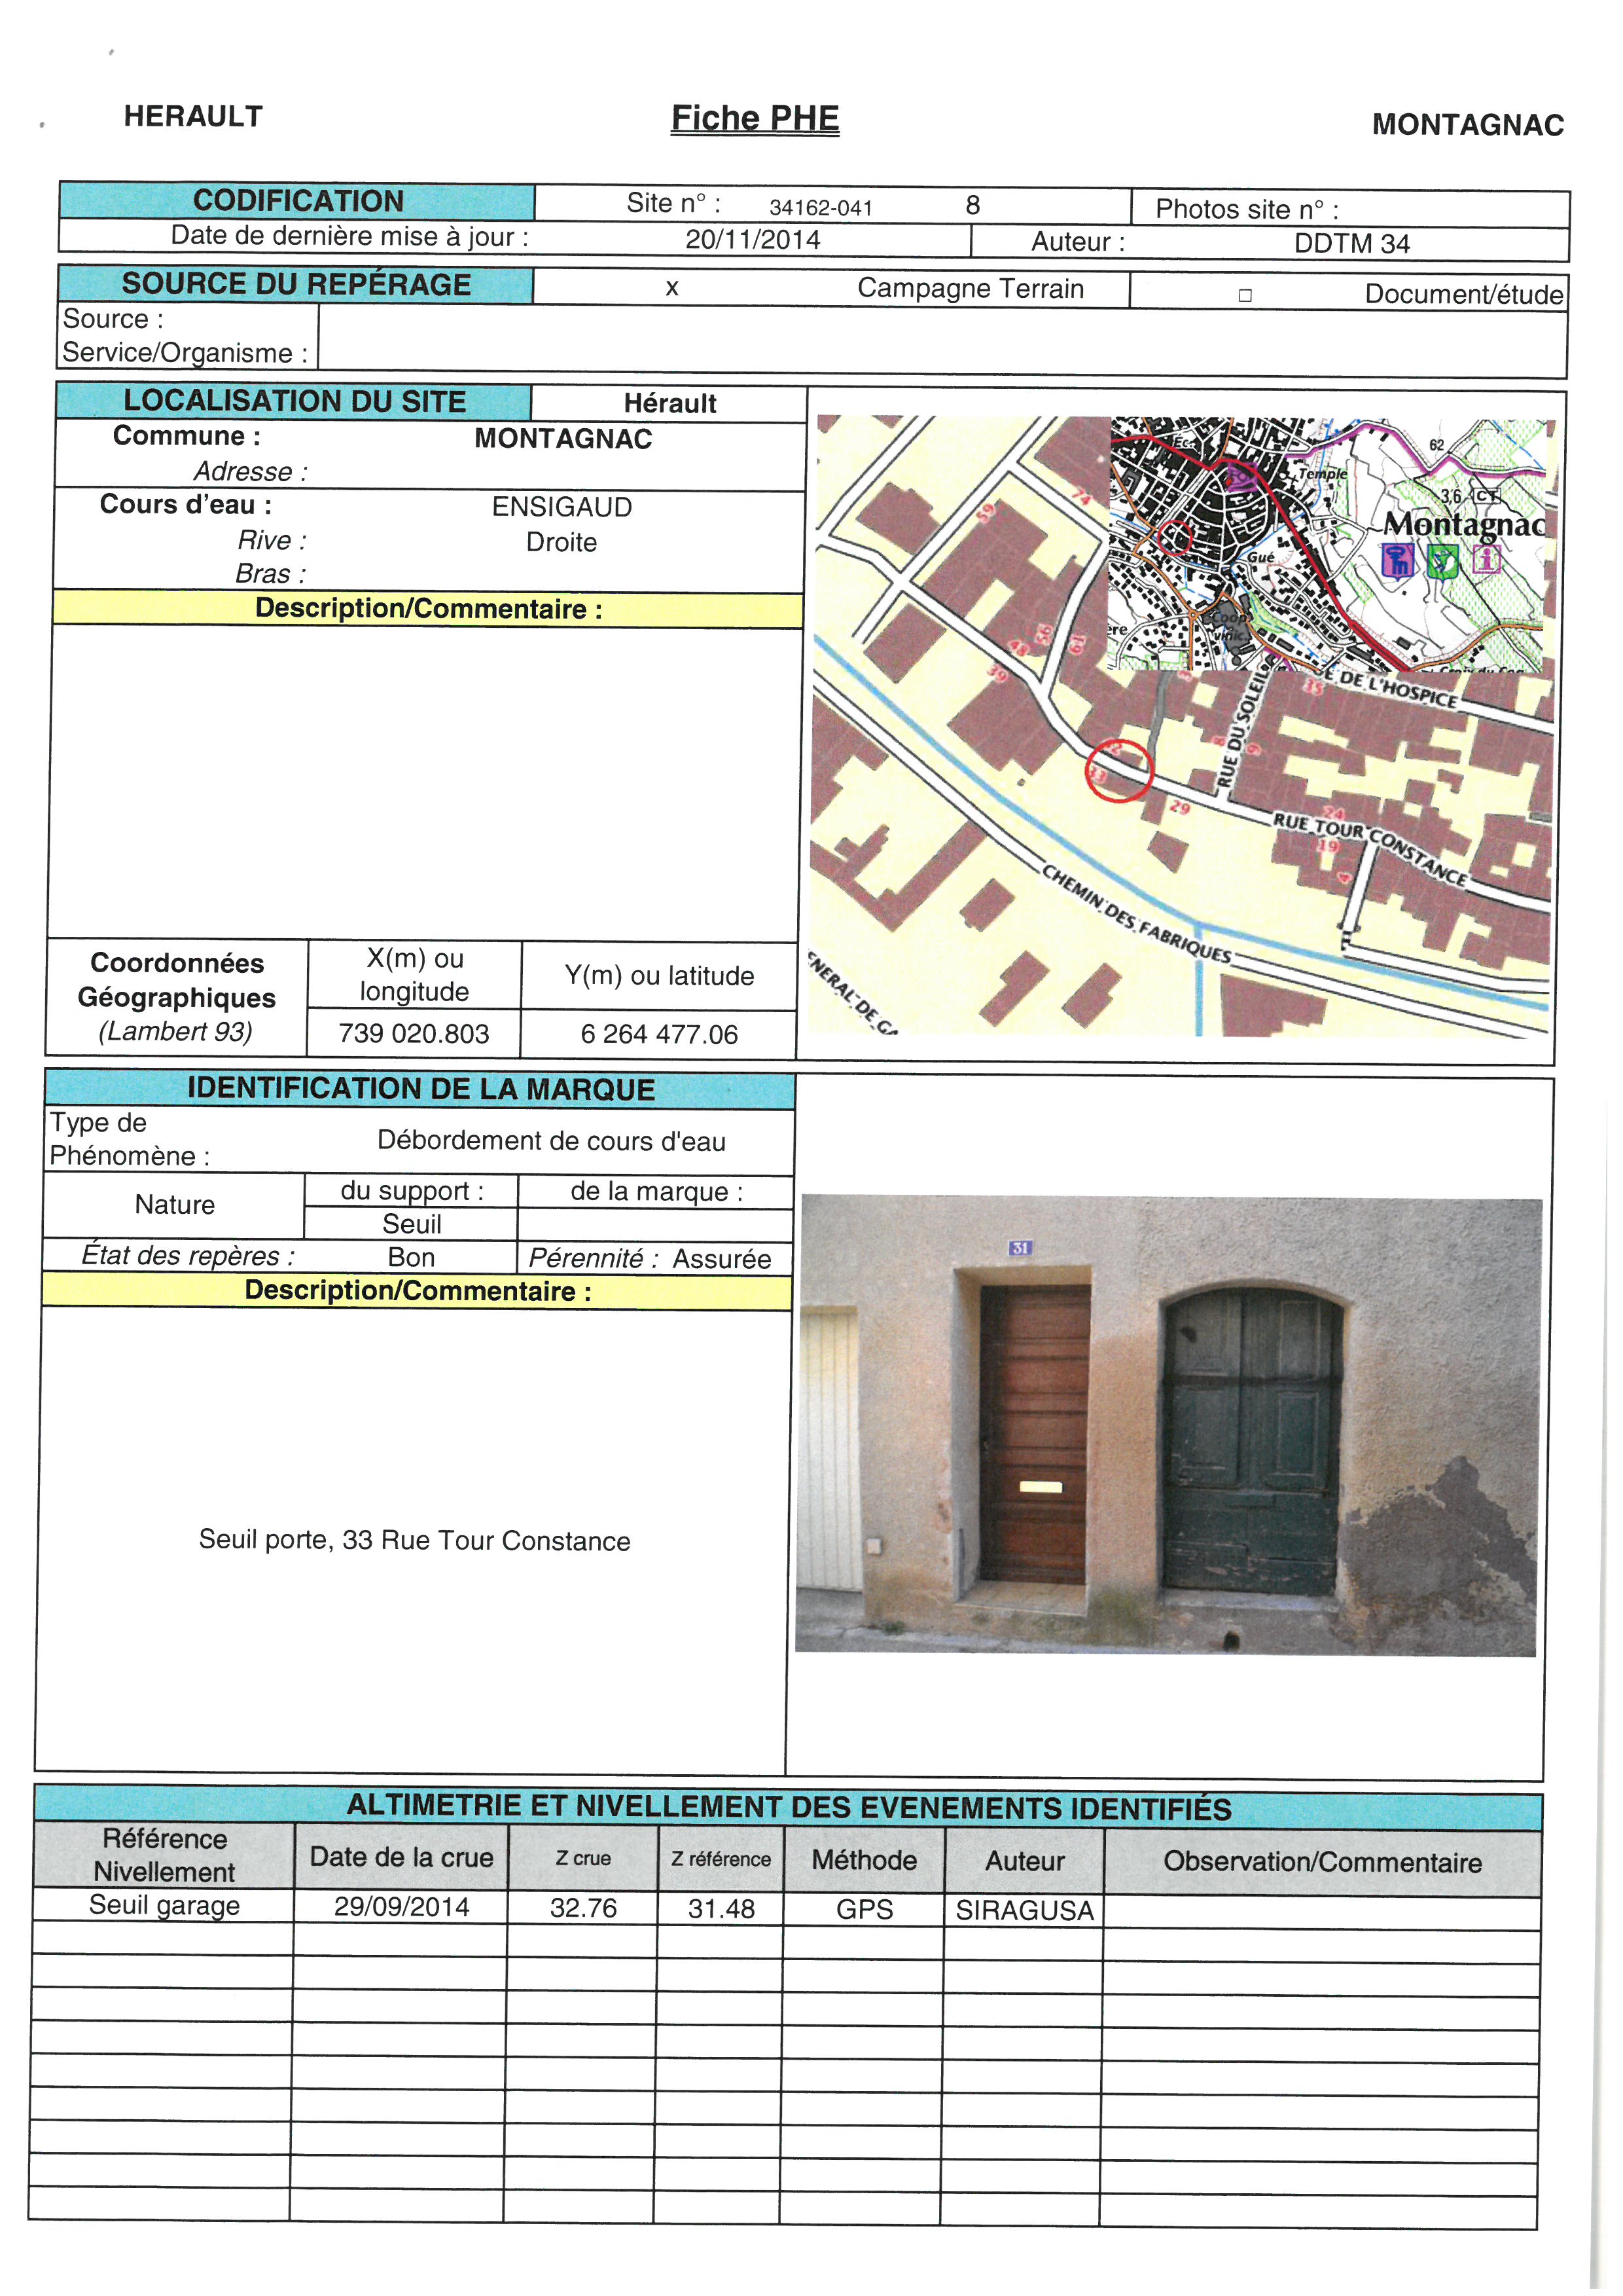Viewport: 1623px width, 2296px height.
Task: Click the Campagne Terrain label
Action: coord(971,289)
